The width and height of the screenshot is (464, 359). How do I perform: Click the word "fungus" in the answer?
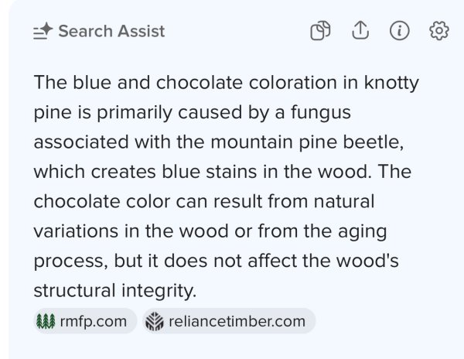325,113
